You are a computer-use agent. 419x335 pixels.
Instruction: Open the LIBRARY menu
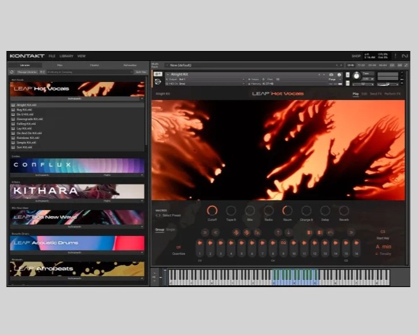click(66, 56)
